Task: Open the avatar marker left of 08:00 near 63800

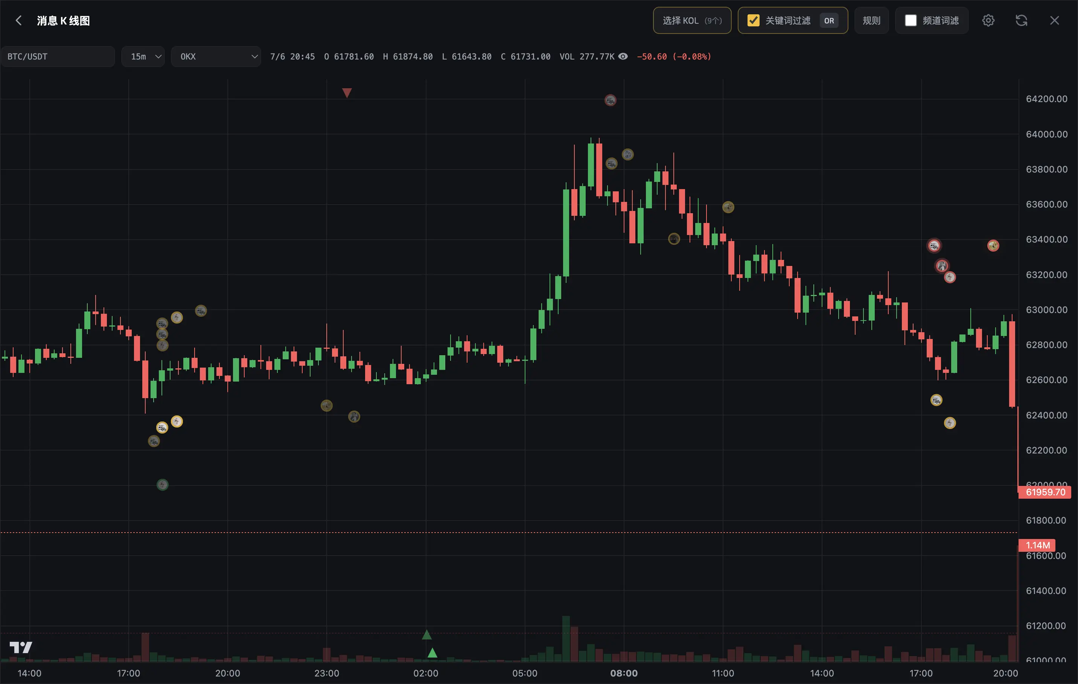Action: pos(612,163)
